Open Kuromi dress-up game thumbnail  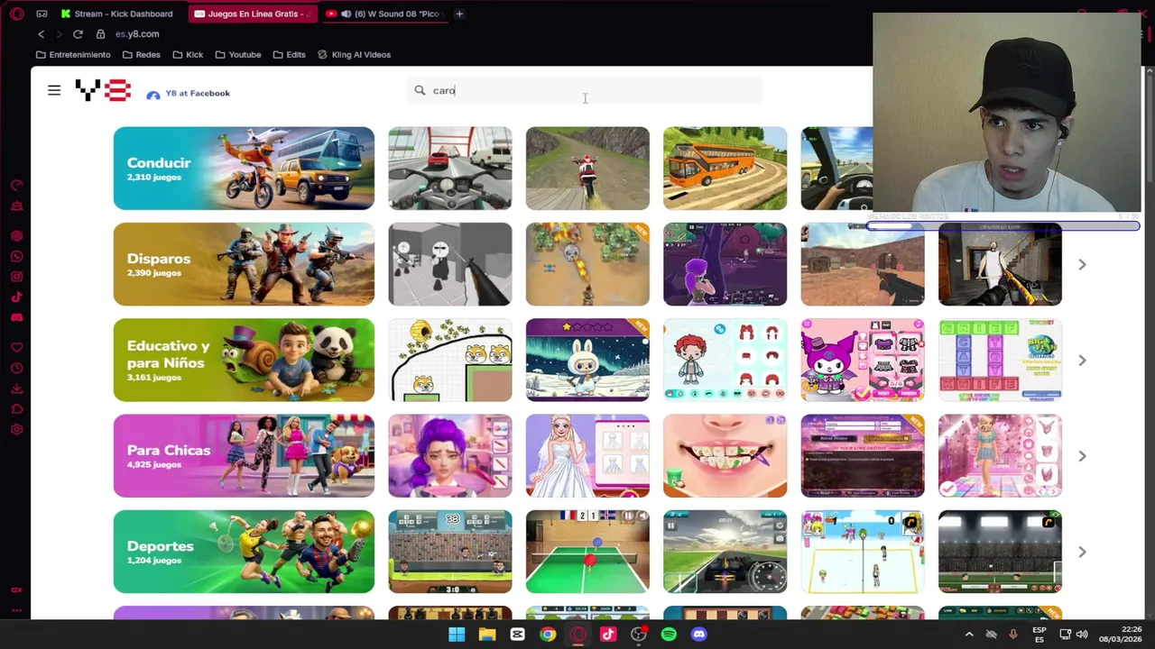[x=863, y=361]
